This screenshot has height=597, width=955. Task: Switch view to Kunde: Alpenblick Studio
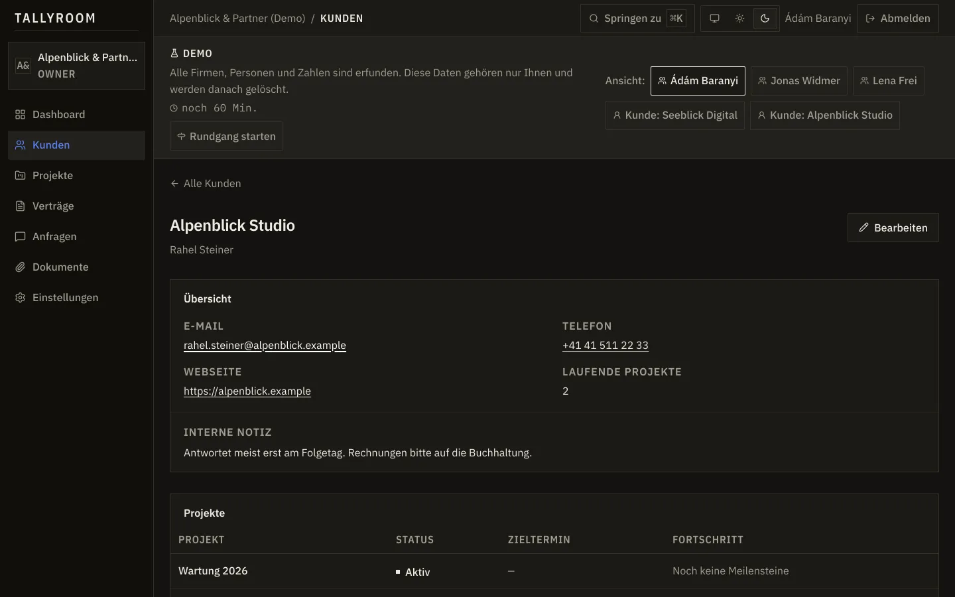[x=825, y=115]
